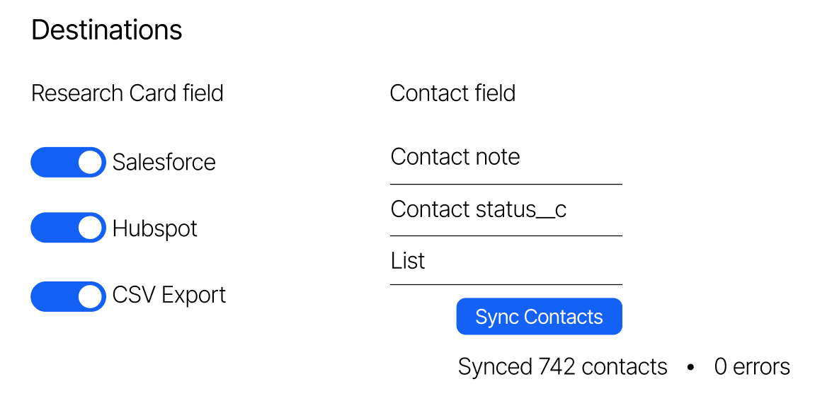815x396 pixels.
Task: Click the Contact field column header
Action: tap(452, 93)
